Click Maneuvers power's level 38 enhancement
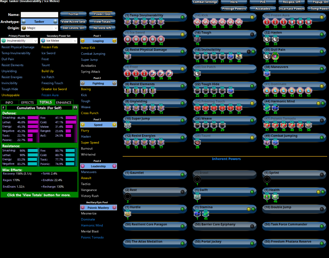329x258 pixels. pyautogui.click(x=267, y=74)
